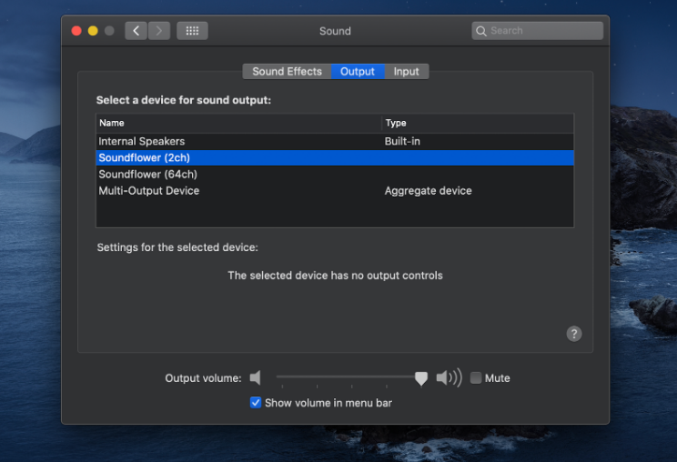Click the Output volume slider knob
The height and width of the screenshot is (462, 677).
[420, 378]
